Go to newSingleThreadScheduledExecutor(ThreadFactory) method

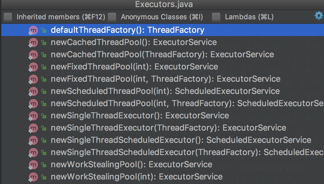[x=163, y=152]
